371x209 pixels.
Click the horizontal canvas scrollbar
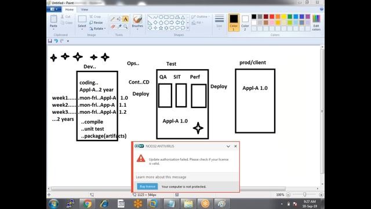(x=169, y=189)
